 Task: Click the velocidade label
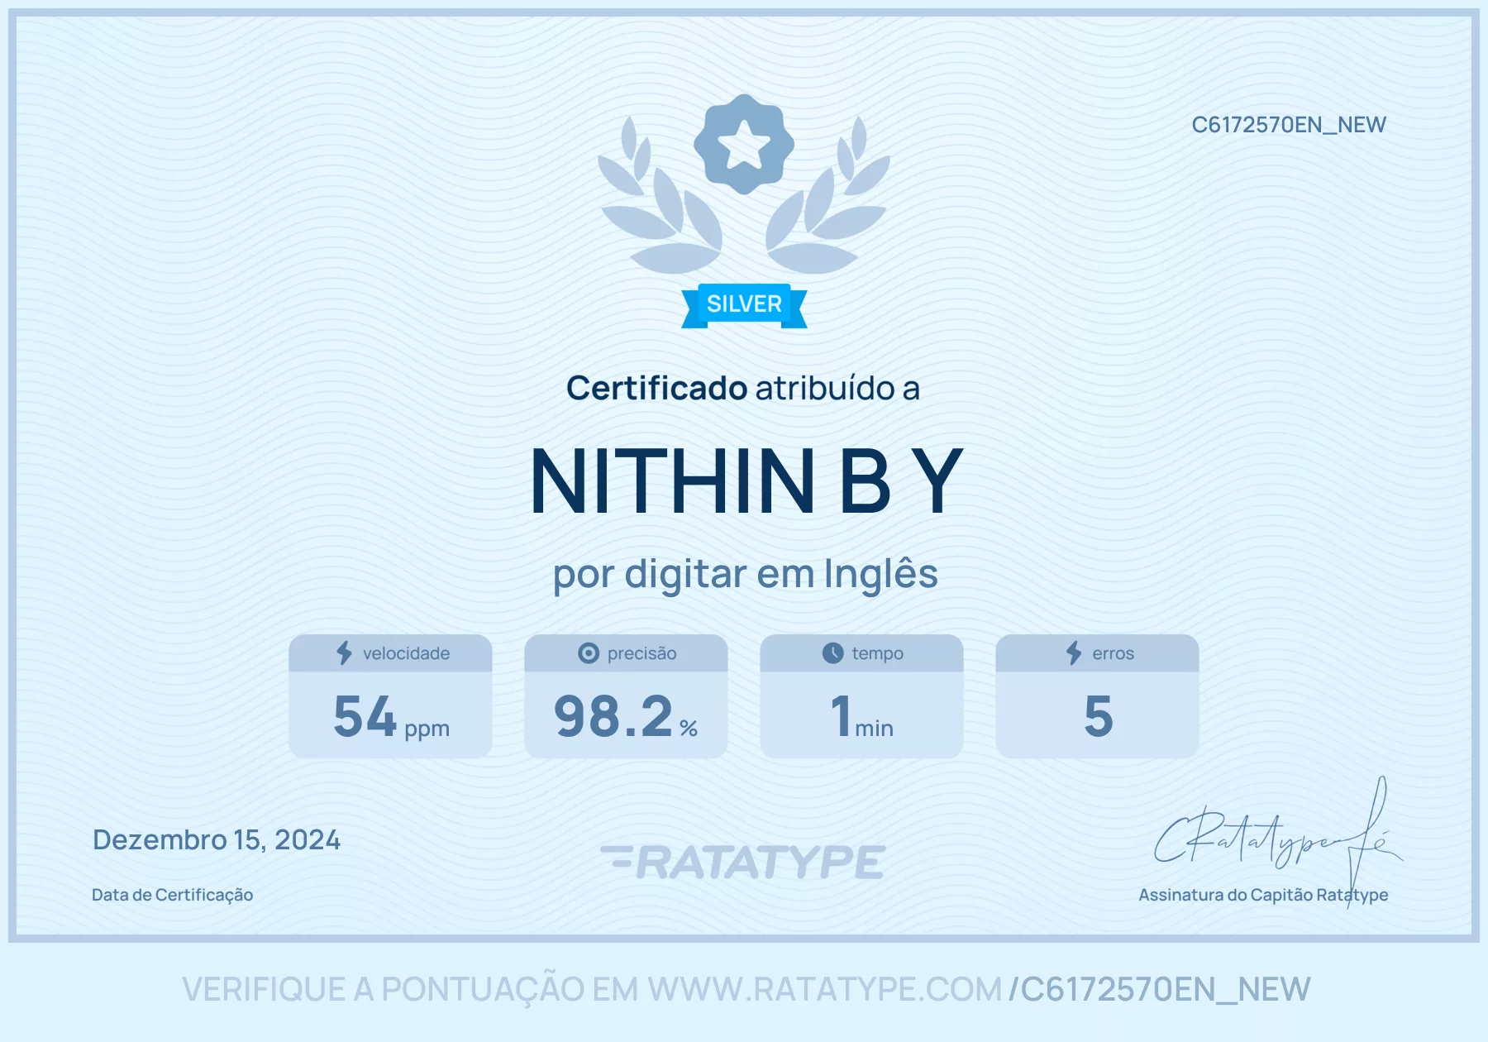pyautogui.click(x=406, y=653)
